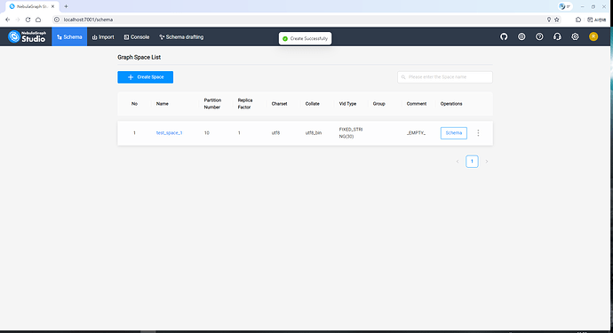Click the Charset column header
The width and height of the screenshot is (613, 333).
tap(279, 104)
